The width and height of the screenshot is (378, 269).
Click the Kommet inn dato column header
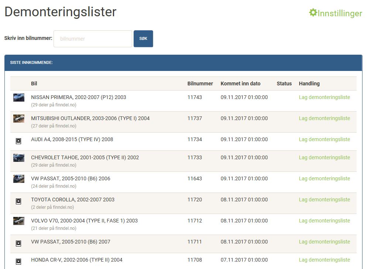pyautogui.click(x=240, y=84)
